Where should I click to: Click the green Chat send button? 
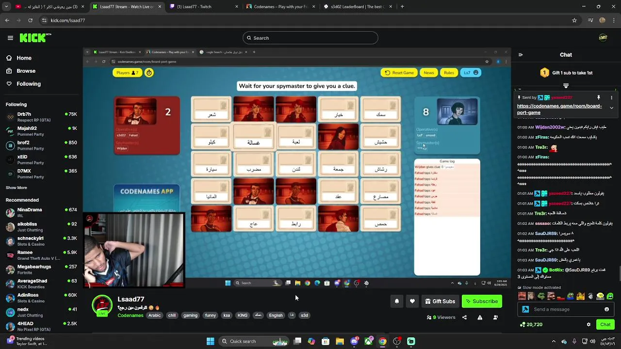605,325
